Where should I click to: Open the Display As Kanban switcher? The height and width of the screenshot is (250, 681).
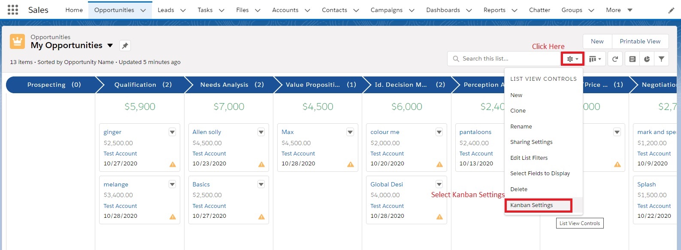595,59
